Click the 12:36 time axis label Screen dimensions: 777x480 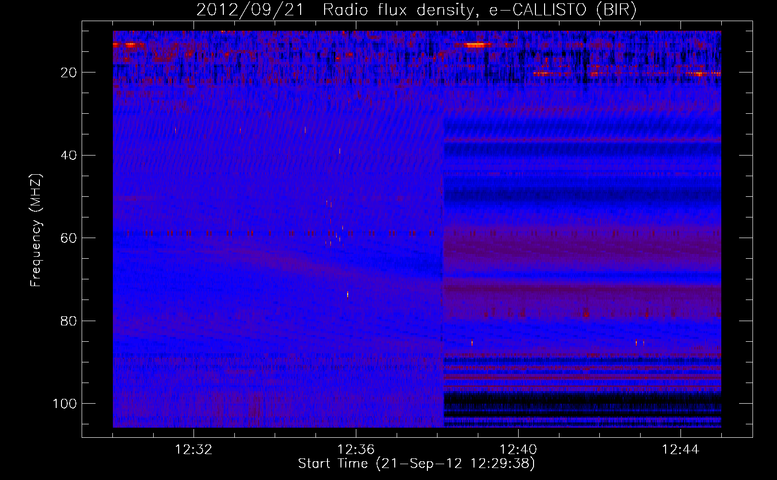356,450
